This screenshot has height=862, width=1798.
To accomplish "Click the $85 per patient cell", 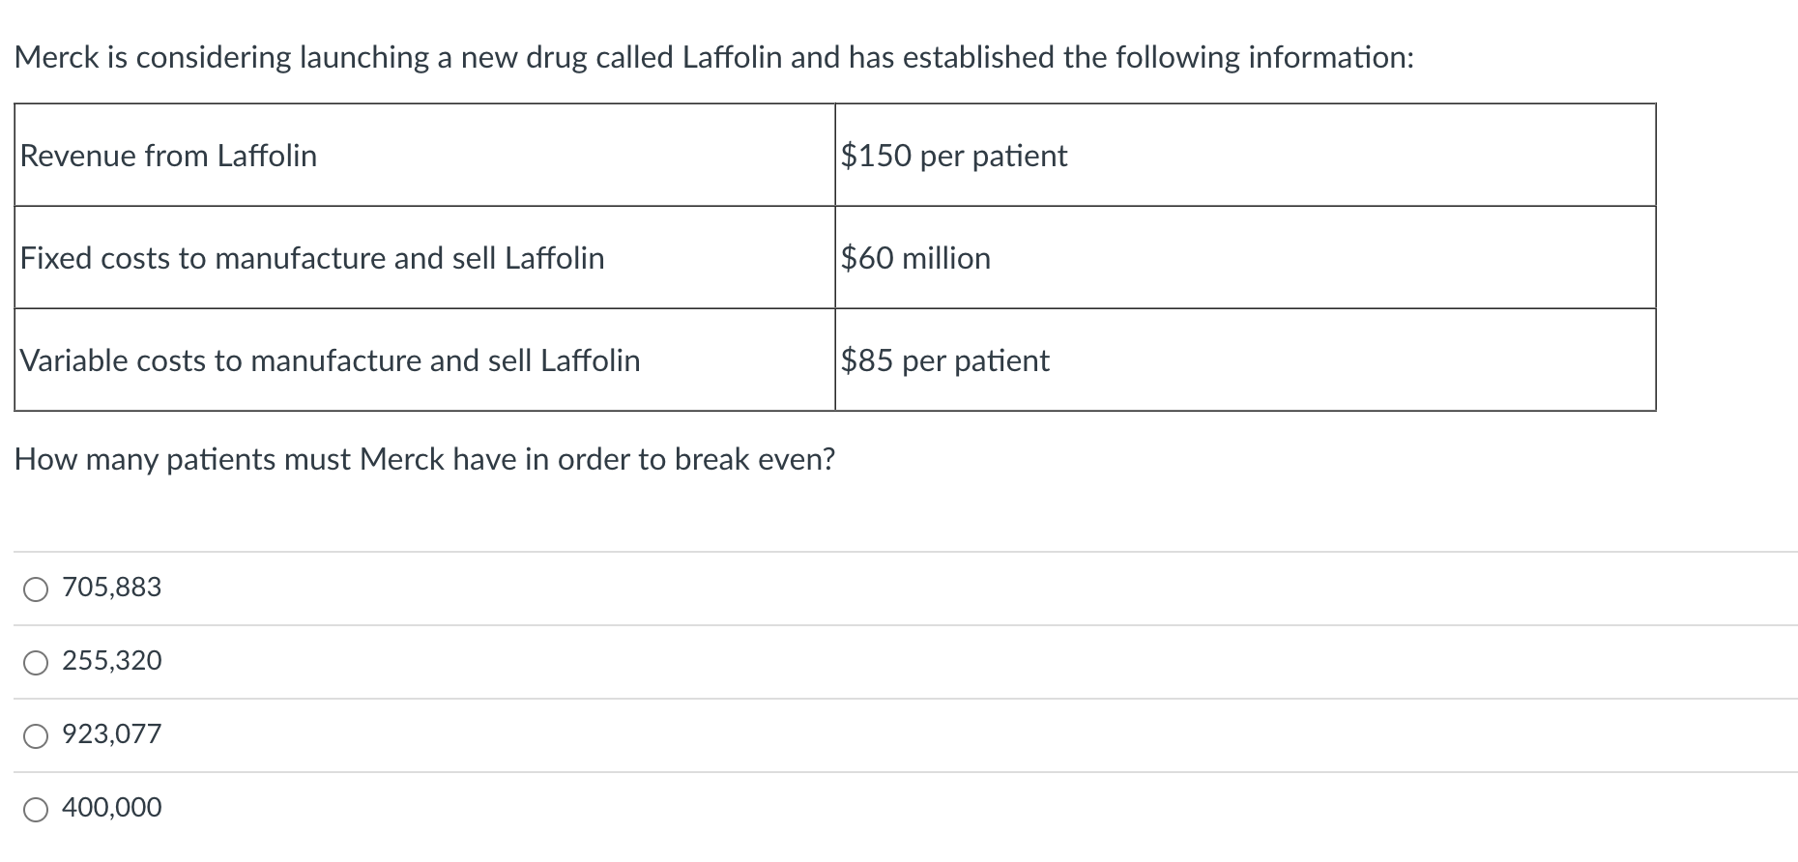I will tap(1245, 359).
